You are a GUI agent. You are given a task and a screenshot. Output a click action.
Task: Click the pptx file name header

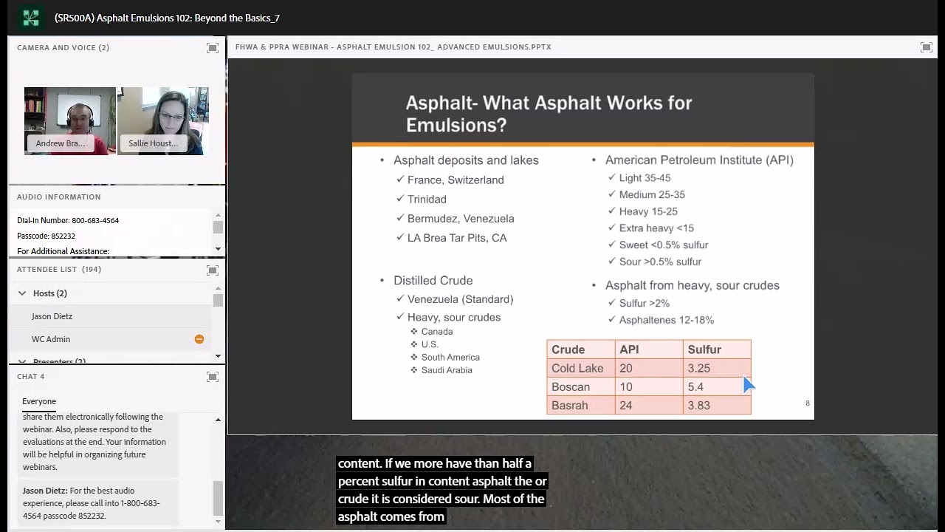point(394,47)
